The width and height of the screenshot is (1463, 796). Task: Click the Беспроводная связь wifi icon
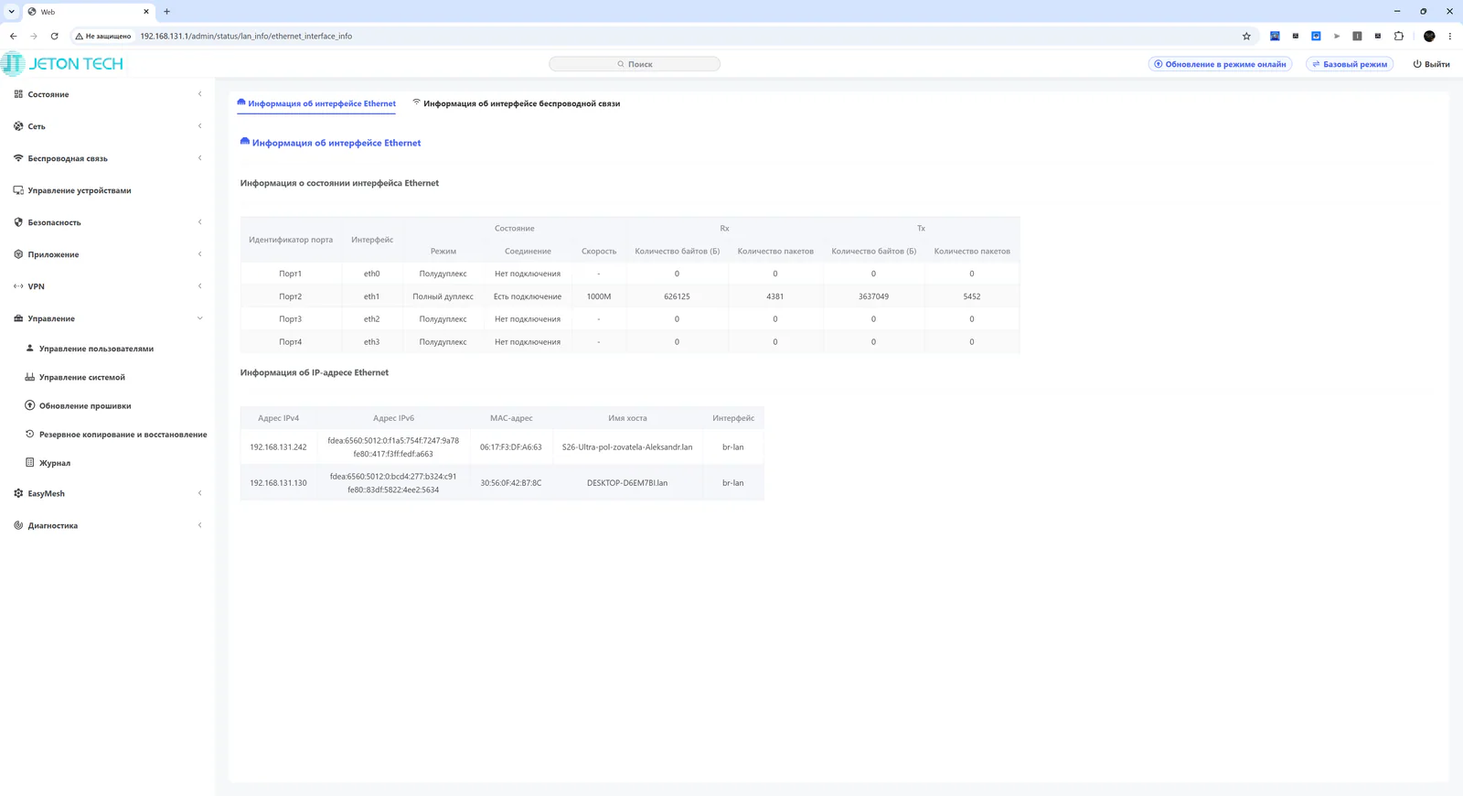point(18,158)
